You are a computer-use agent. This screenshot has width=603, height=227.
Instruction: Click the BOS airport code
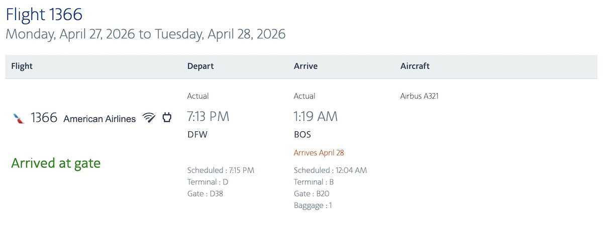coord(303,135)
